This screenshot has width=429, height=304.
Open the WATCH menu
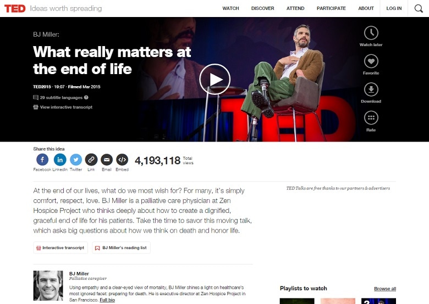[230, 8]
